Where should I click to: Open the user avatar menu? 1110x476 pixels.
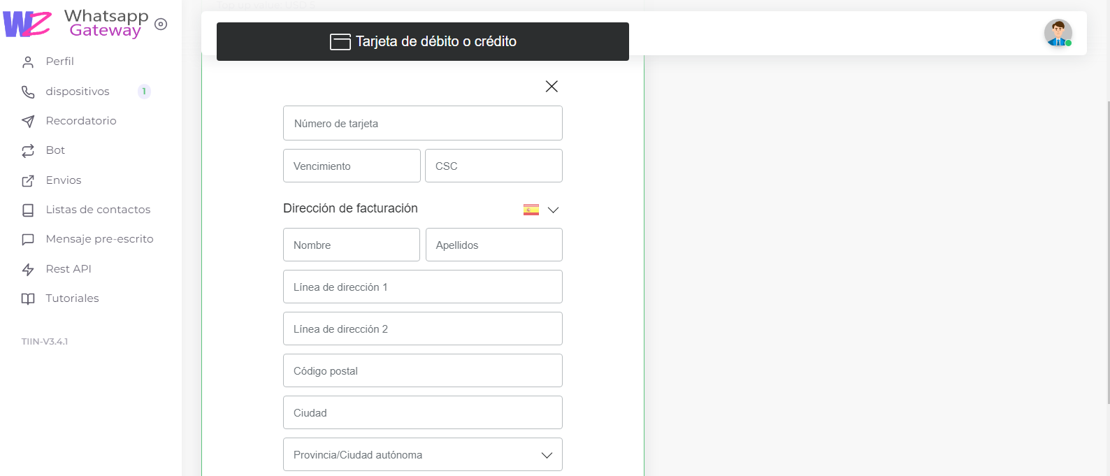point(1058,33)
